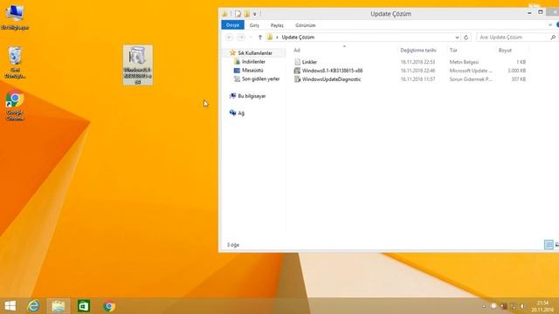
Task: Select the Linkler text file
Action: click(309, 62)
